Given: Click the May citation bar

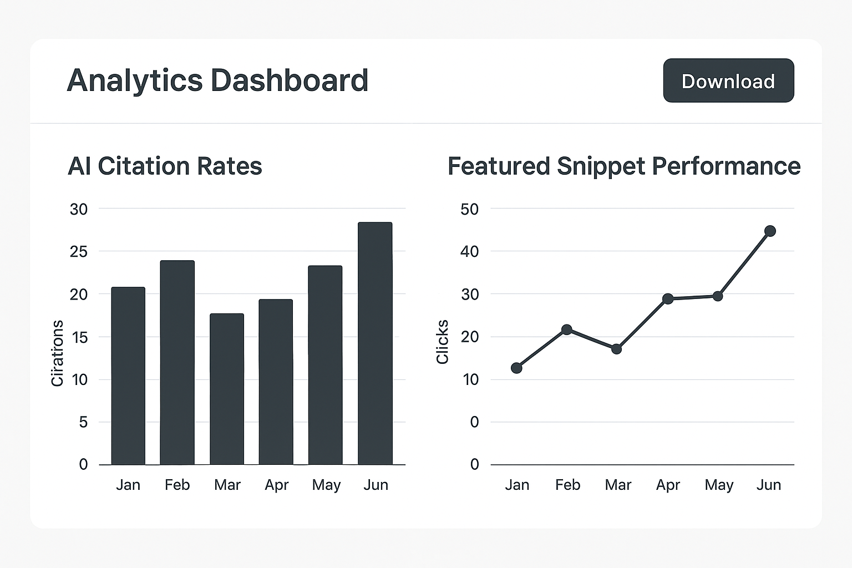Looking at the screenshot, I should (326, 363).
